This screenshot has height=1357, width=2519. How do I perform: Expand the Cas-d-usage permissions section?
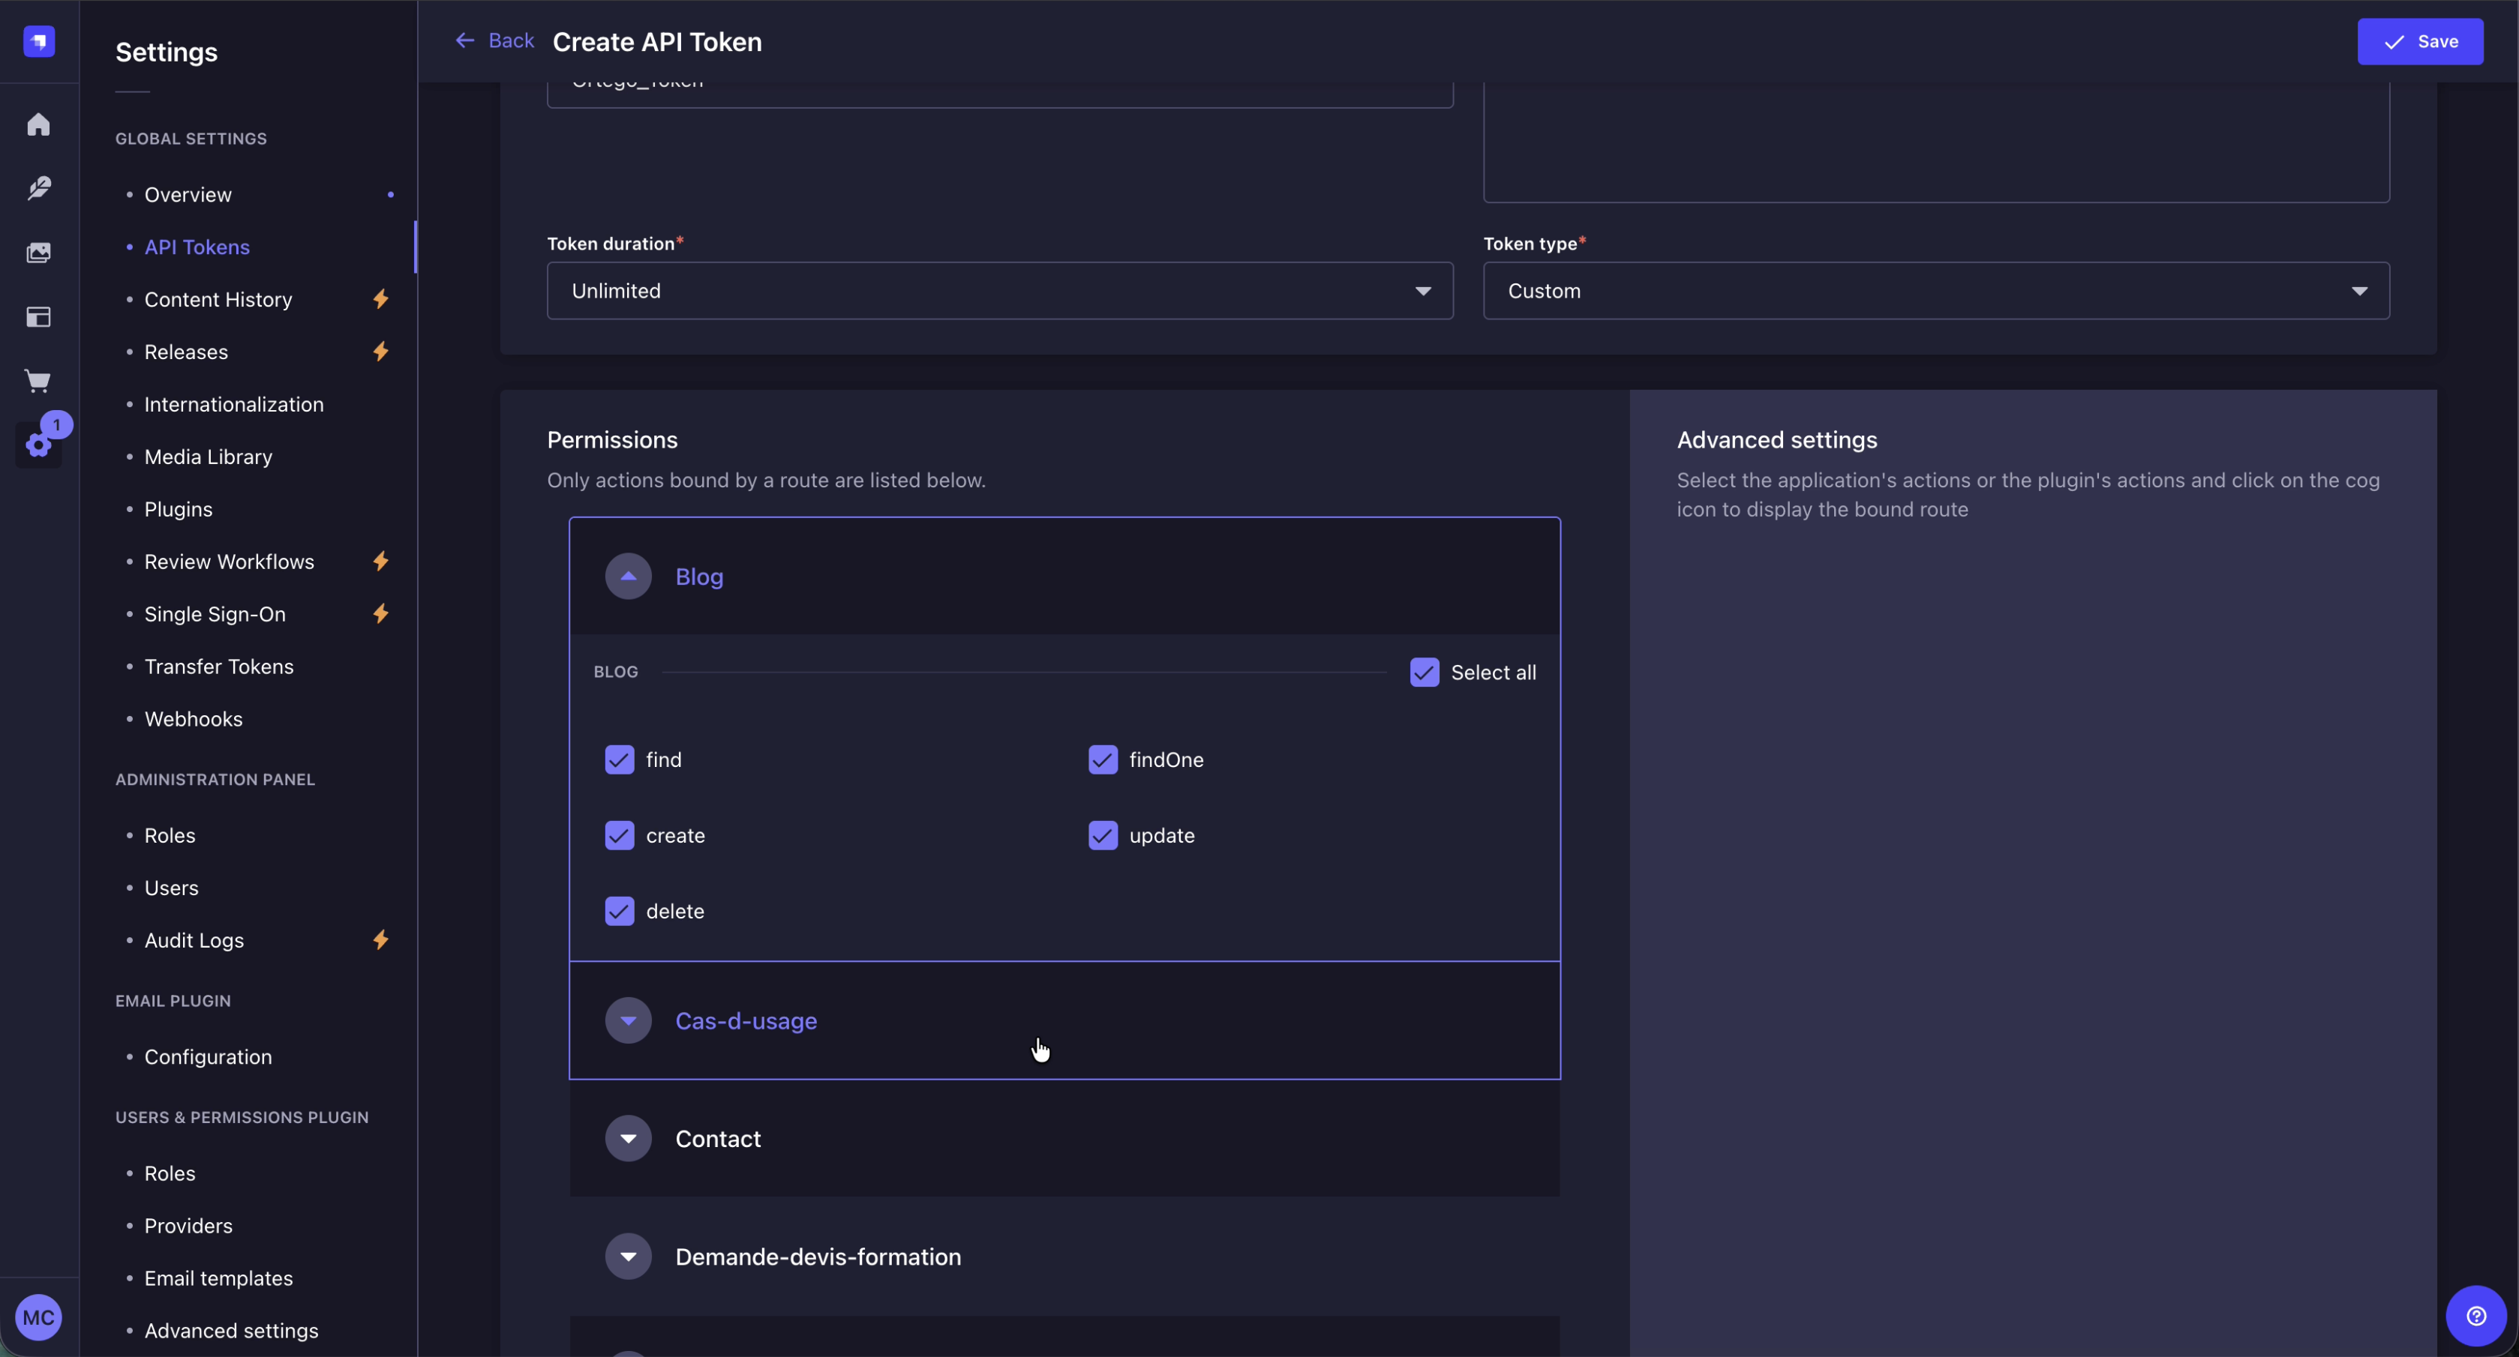coord(628,1020)
